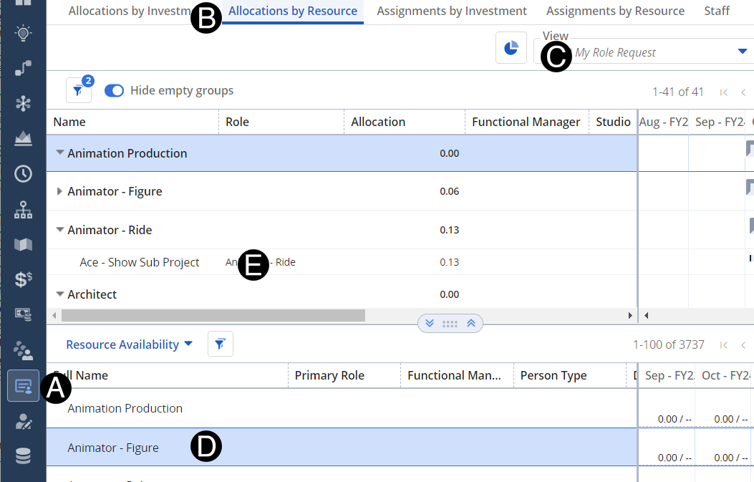This screenshot has width=754, height=482.
Task: Toggle the Hide empty groups switch
Action: (x=115, y=91)
